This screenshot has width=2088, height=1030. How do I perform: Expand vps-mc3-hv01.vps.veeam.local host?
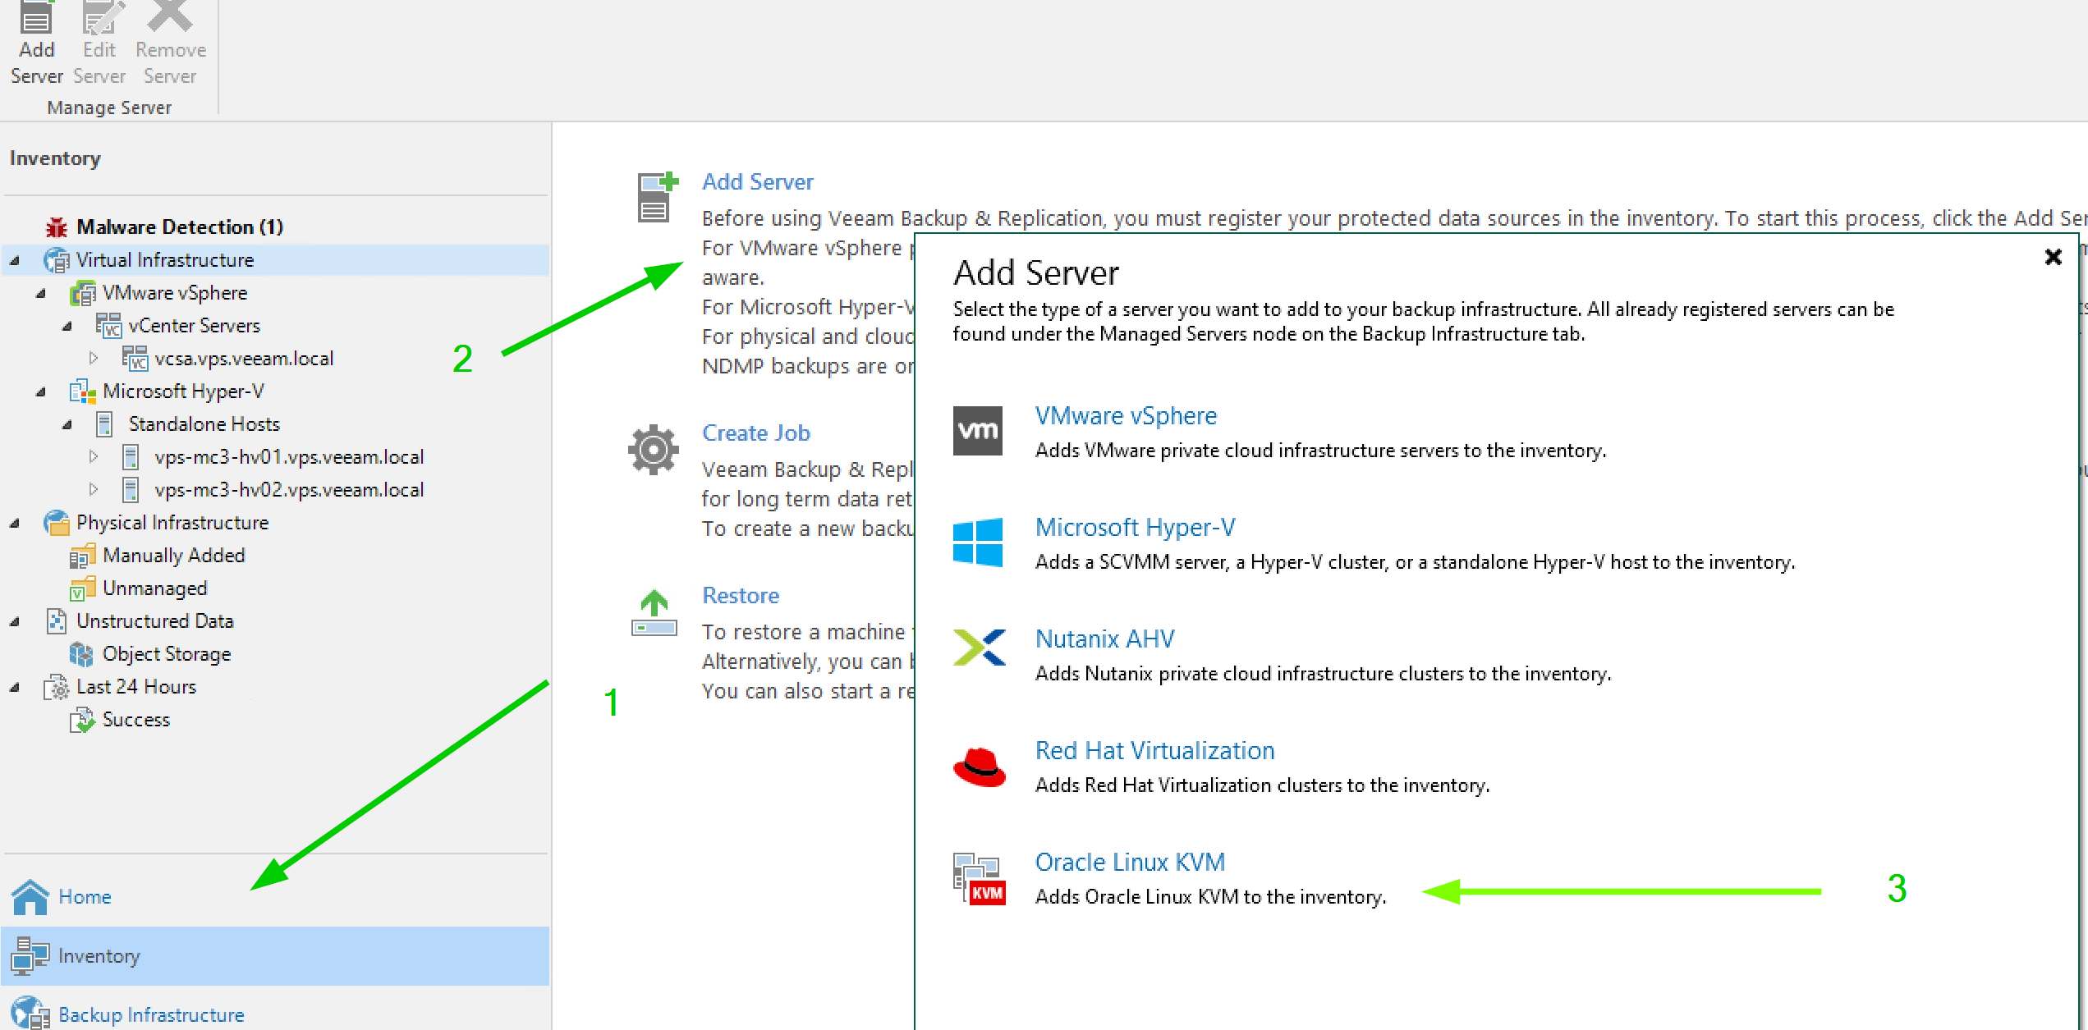click(x=94, y=457)
